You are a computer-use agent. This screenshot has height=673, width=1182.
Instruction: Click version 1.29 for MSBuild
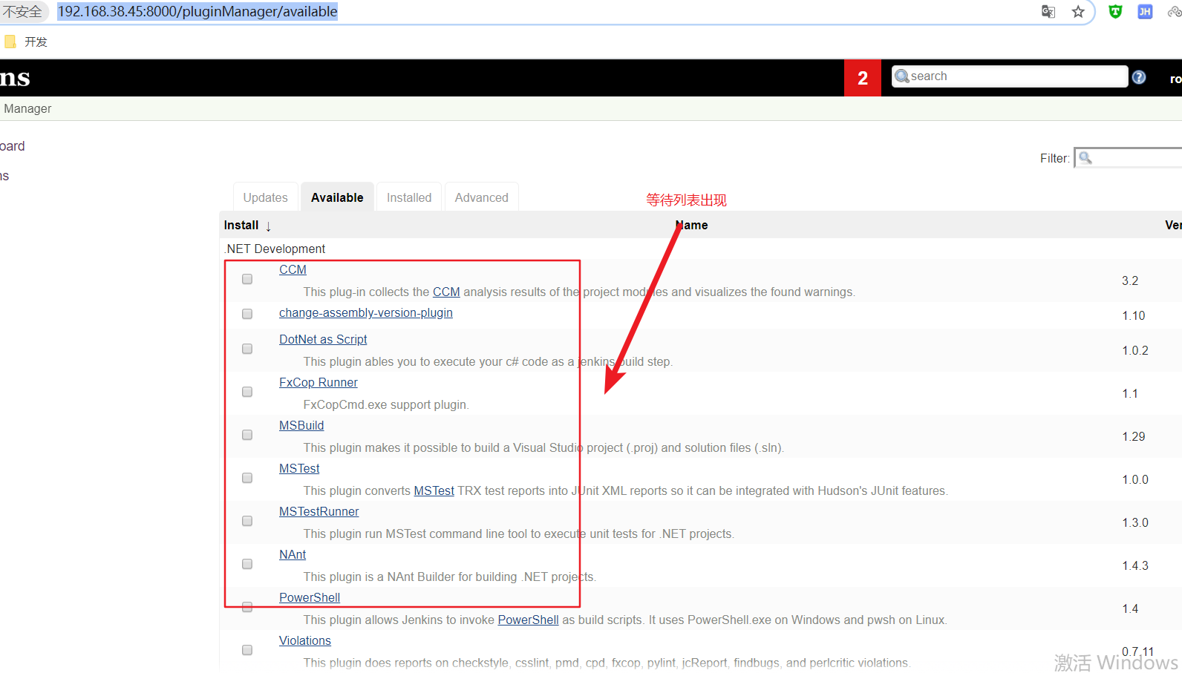click(1134, 436)
